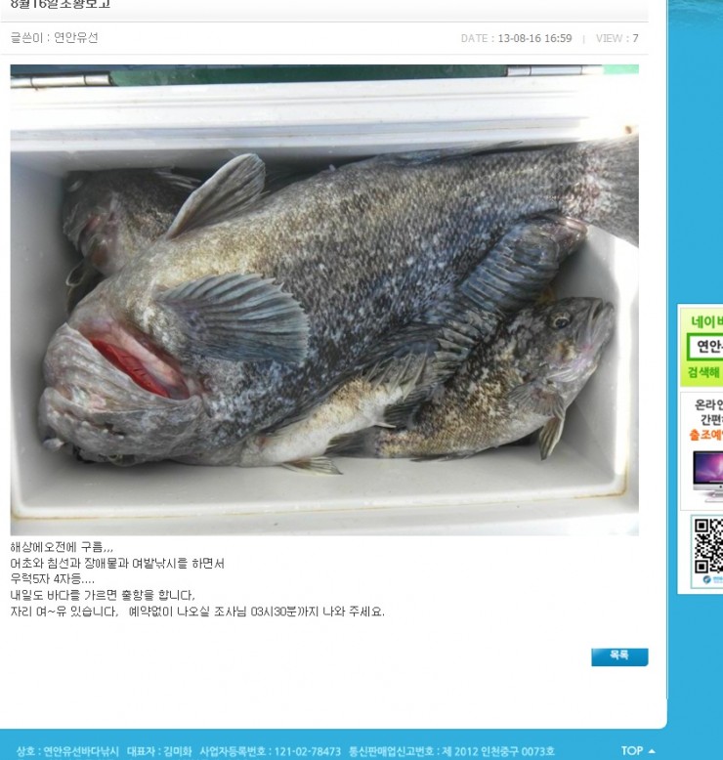Click footer business name 연안유선바다낚시
Screen dimensions: 723x760
[81, 751]
